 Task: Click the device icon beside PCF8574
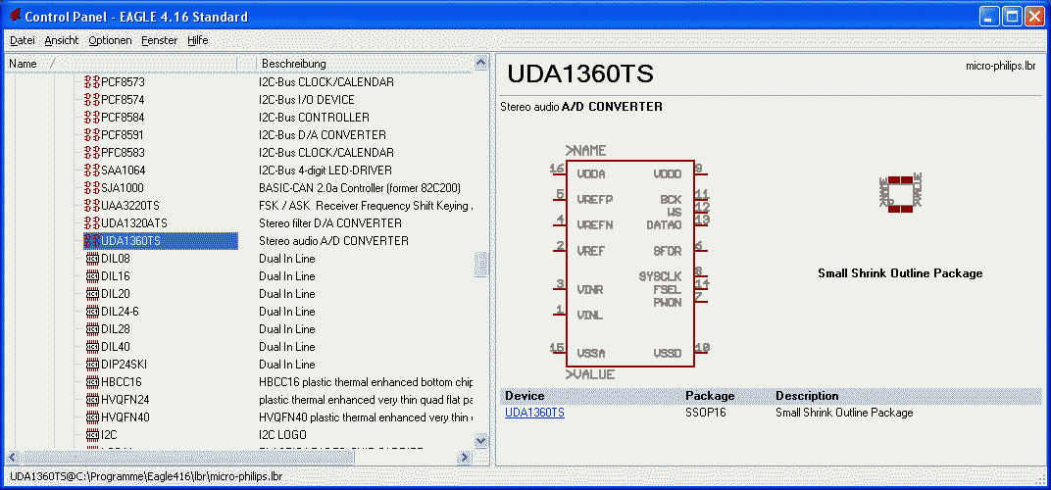pos(92,100)
